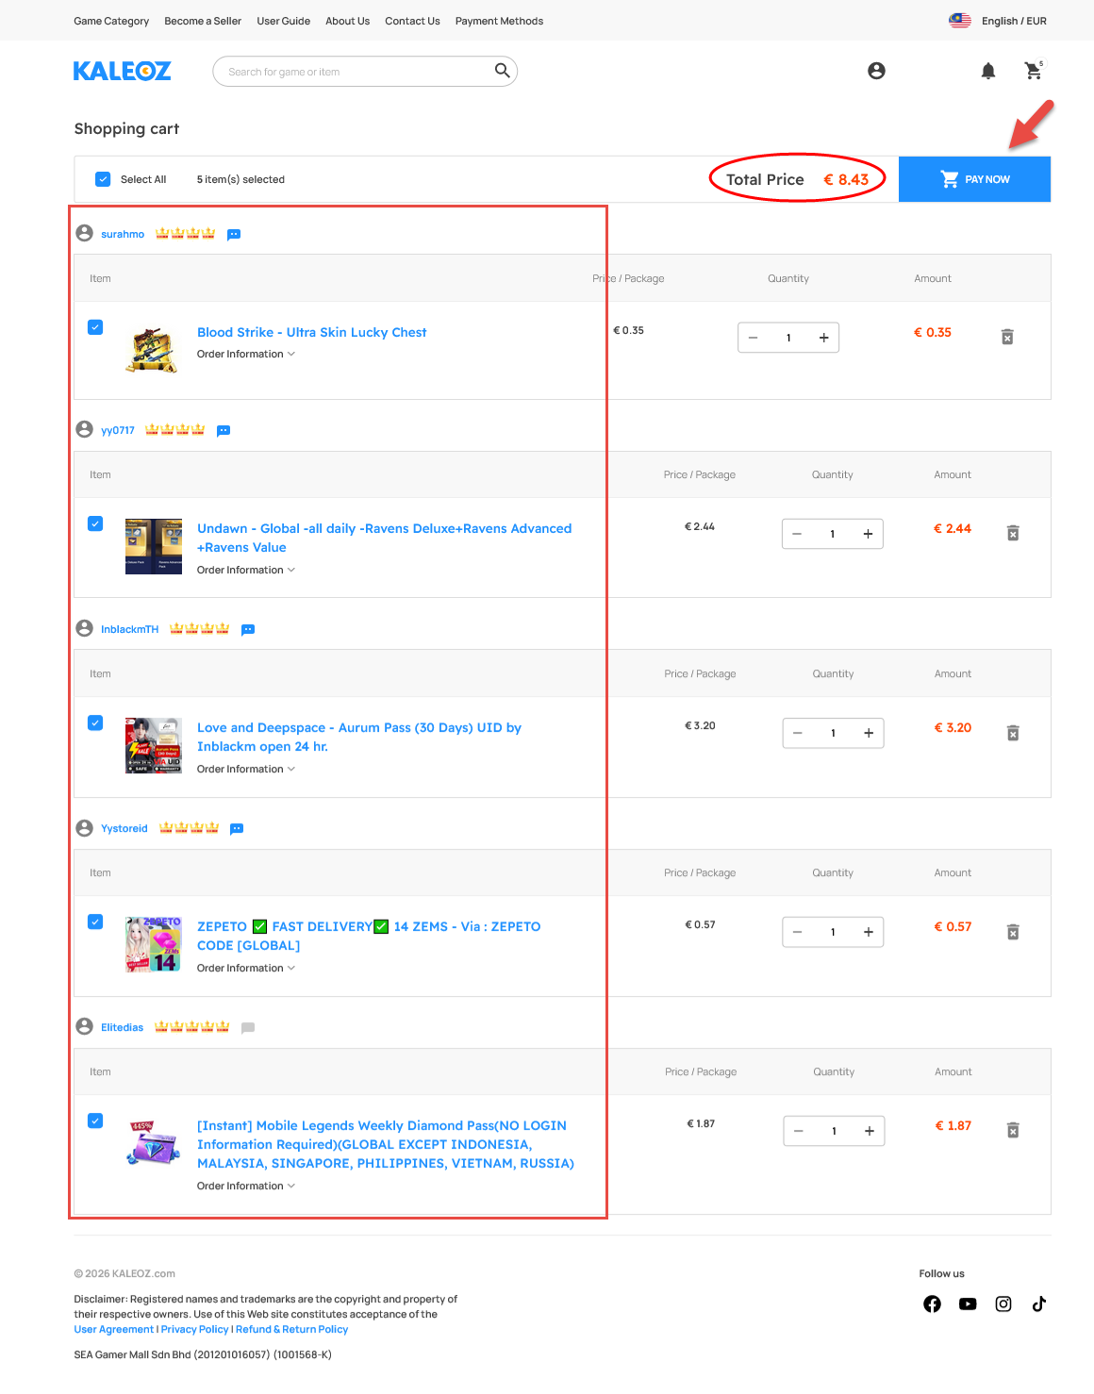The height and width of the screenshot is (1394, 1094).
Task: Uncheck the Select All checkbox
Action: [102, 178]
